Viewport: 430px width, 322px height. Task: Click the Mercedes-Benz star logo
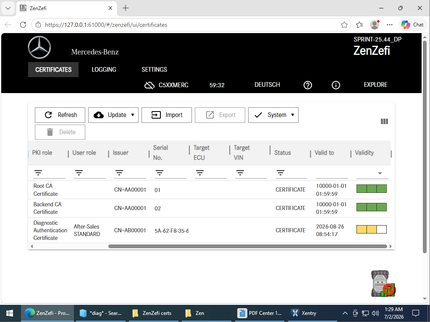pos(39,48)
